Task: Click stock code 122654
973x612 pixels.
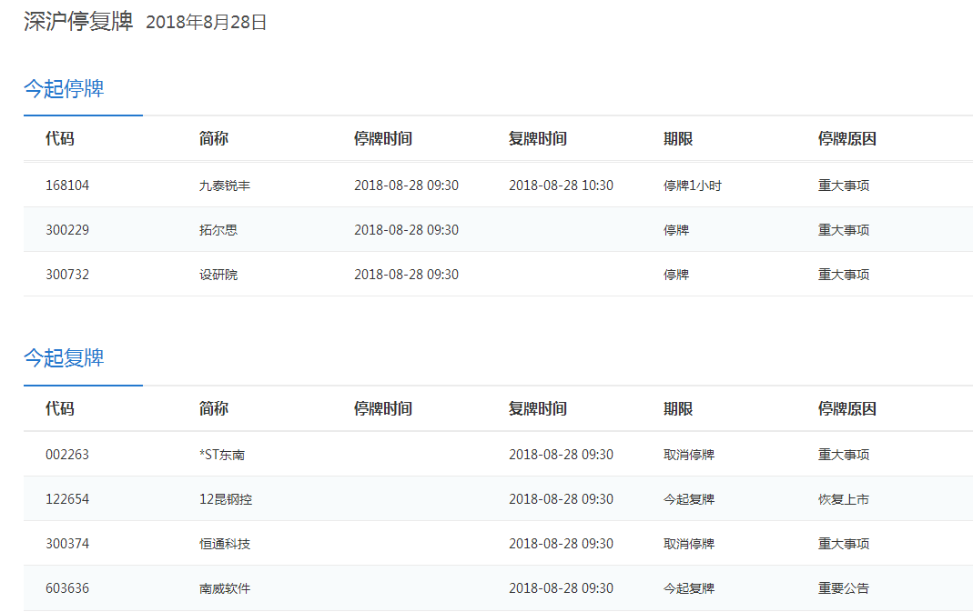Action: click(67, 499)
